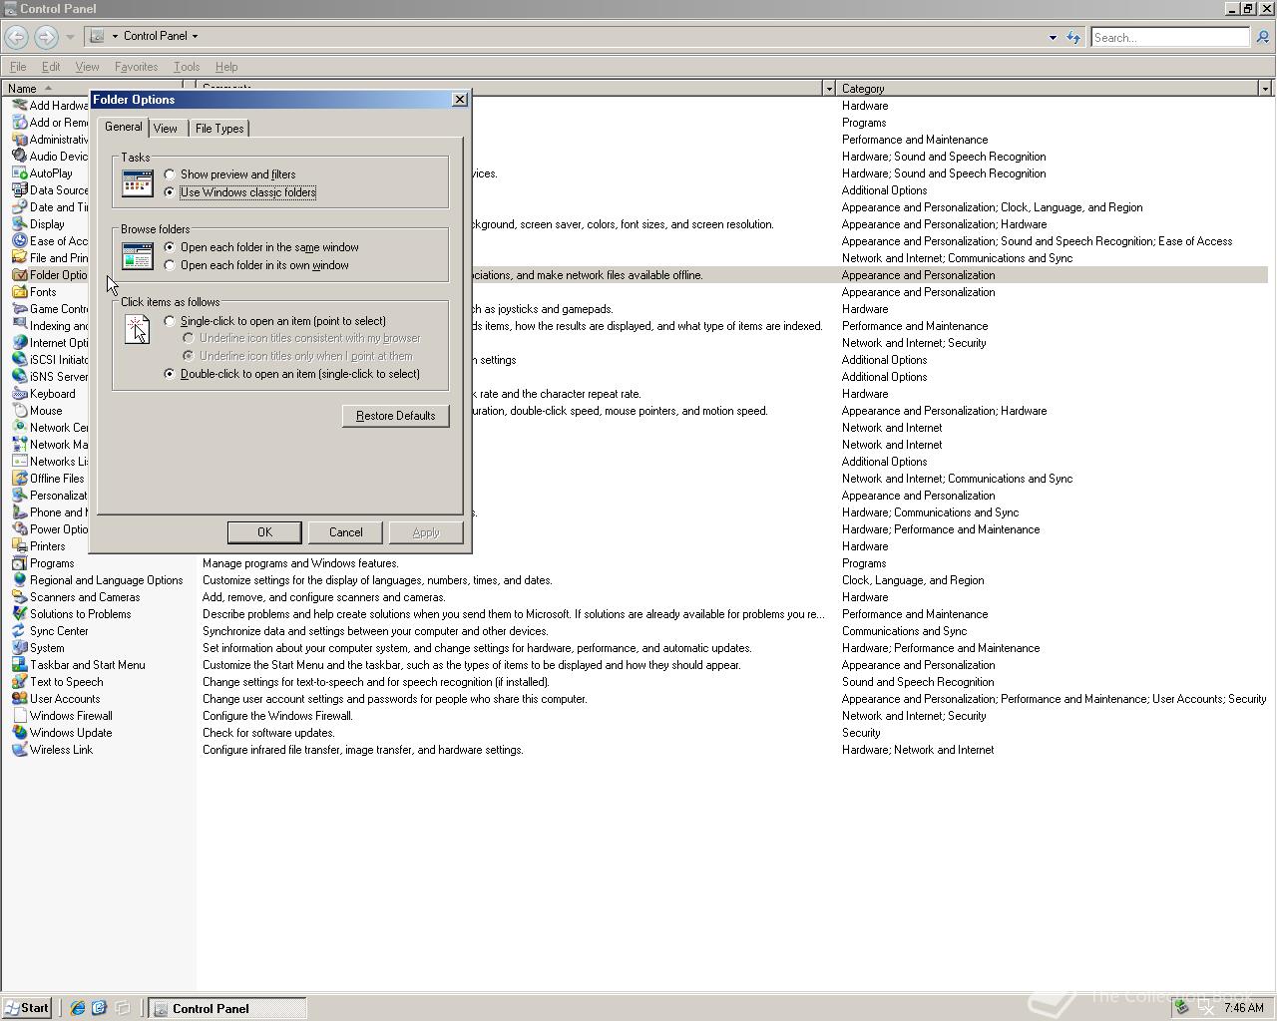The width and height of the screenshot is (1277, 1021).
Task: Click the Wireless Link icon
Action: pyautogui.click(x=19, y=750)
